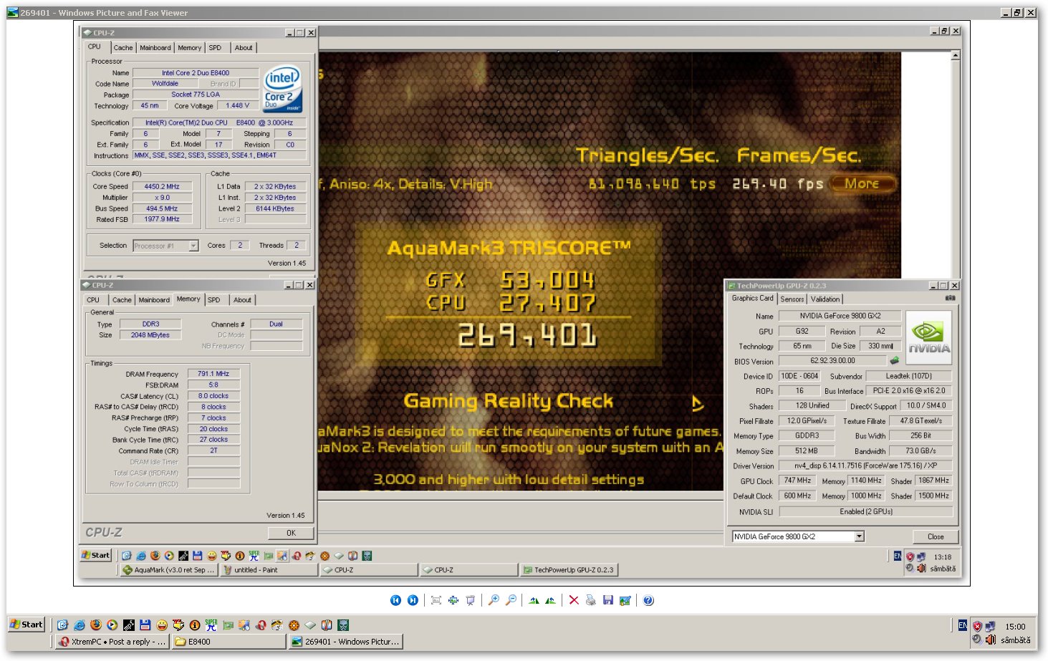This screenshot has height=661, width=1048.
Task: Select the Graphics Card tab in GPU-Z
Action: click(752, 299)
